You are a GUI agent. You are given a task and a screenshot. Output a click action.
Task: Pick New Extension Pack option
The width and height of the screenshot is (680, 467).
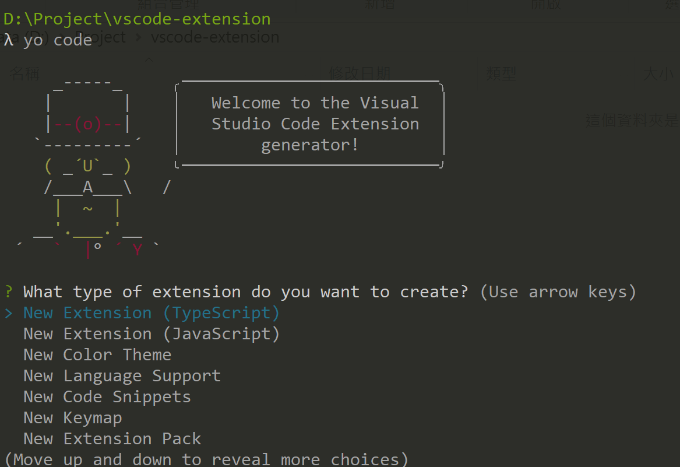tap(112, 439)
